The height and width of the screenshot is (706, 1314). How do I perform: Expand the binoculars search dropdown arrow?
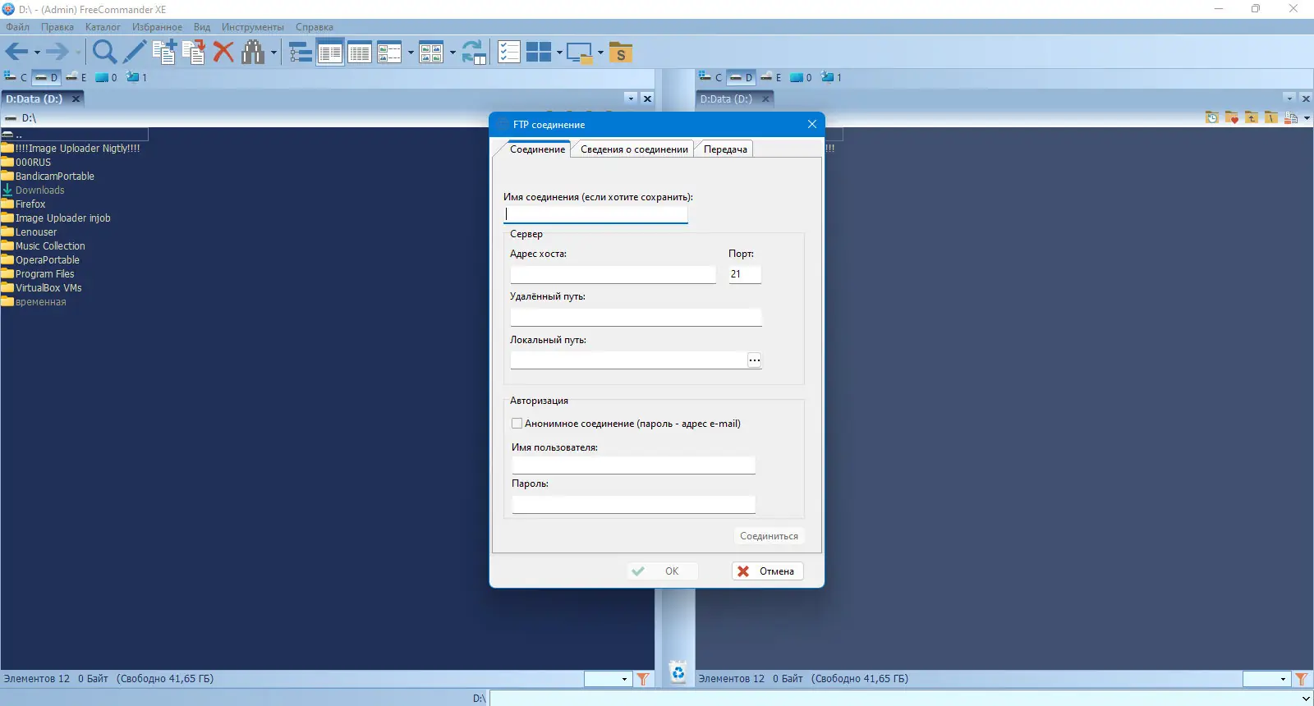(273, 53)
